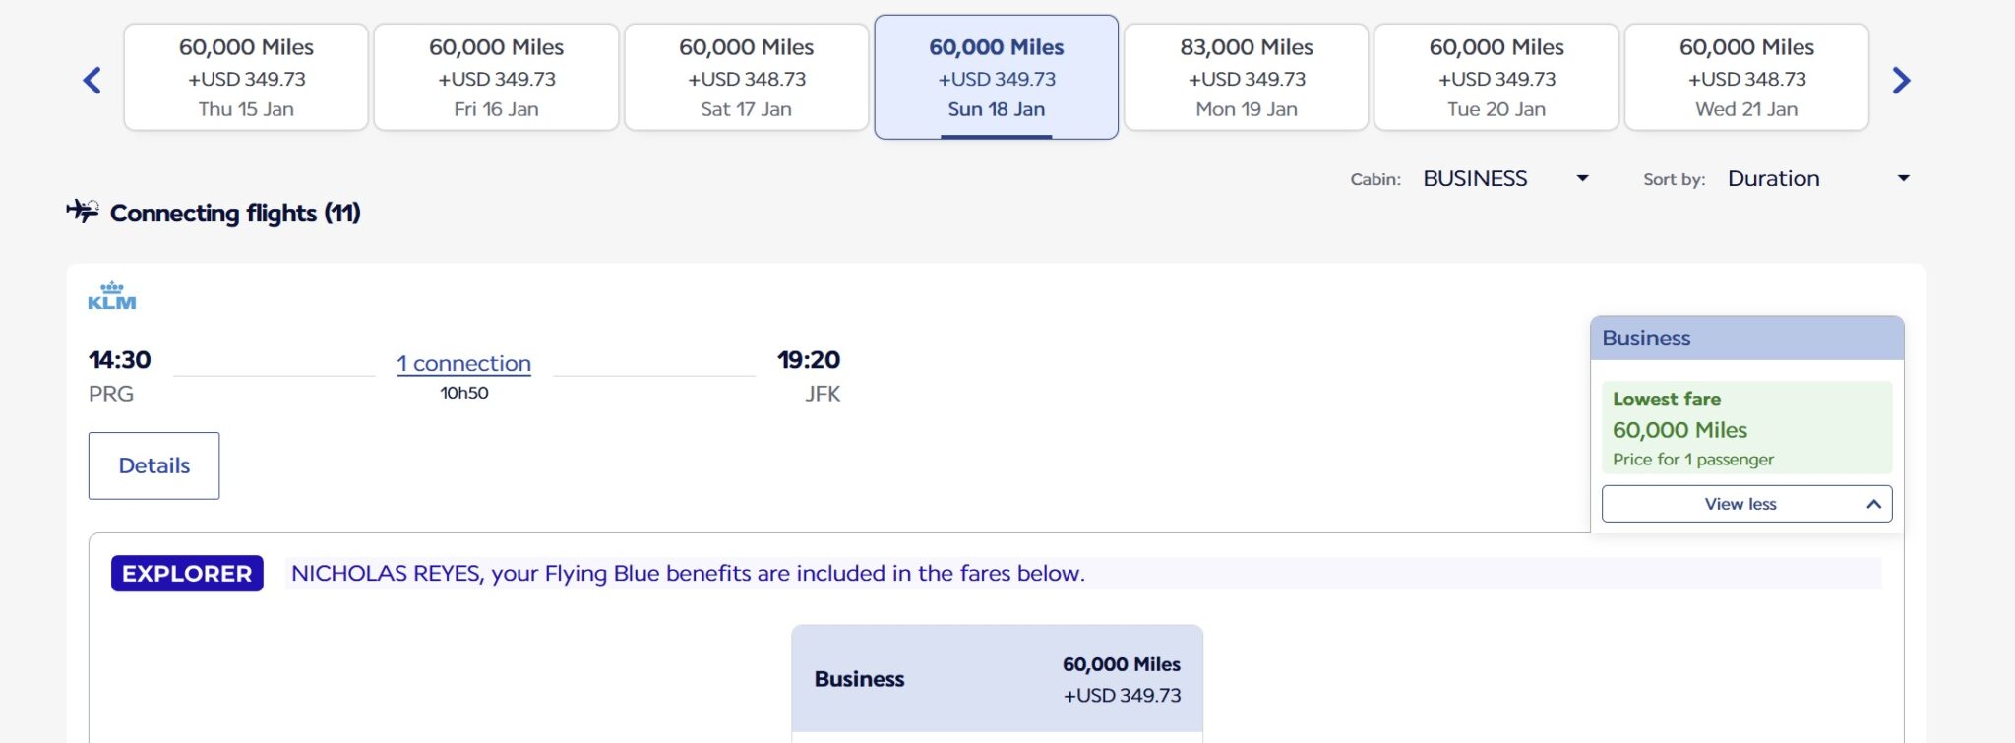Click the View less chevron icon
2015x743 pixels.
pyautogui.click(x=1873, y=504)
